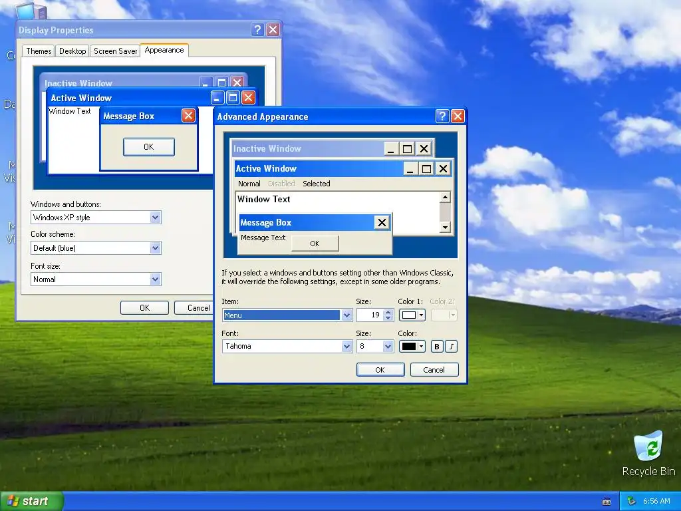Click the Display Properties help question-mark button
The height and width of the screenshot is (511, 681).
pos(257,29)
